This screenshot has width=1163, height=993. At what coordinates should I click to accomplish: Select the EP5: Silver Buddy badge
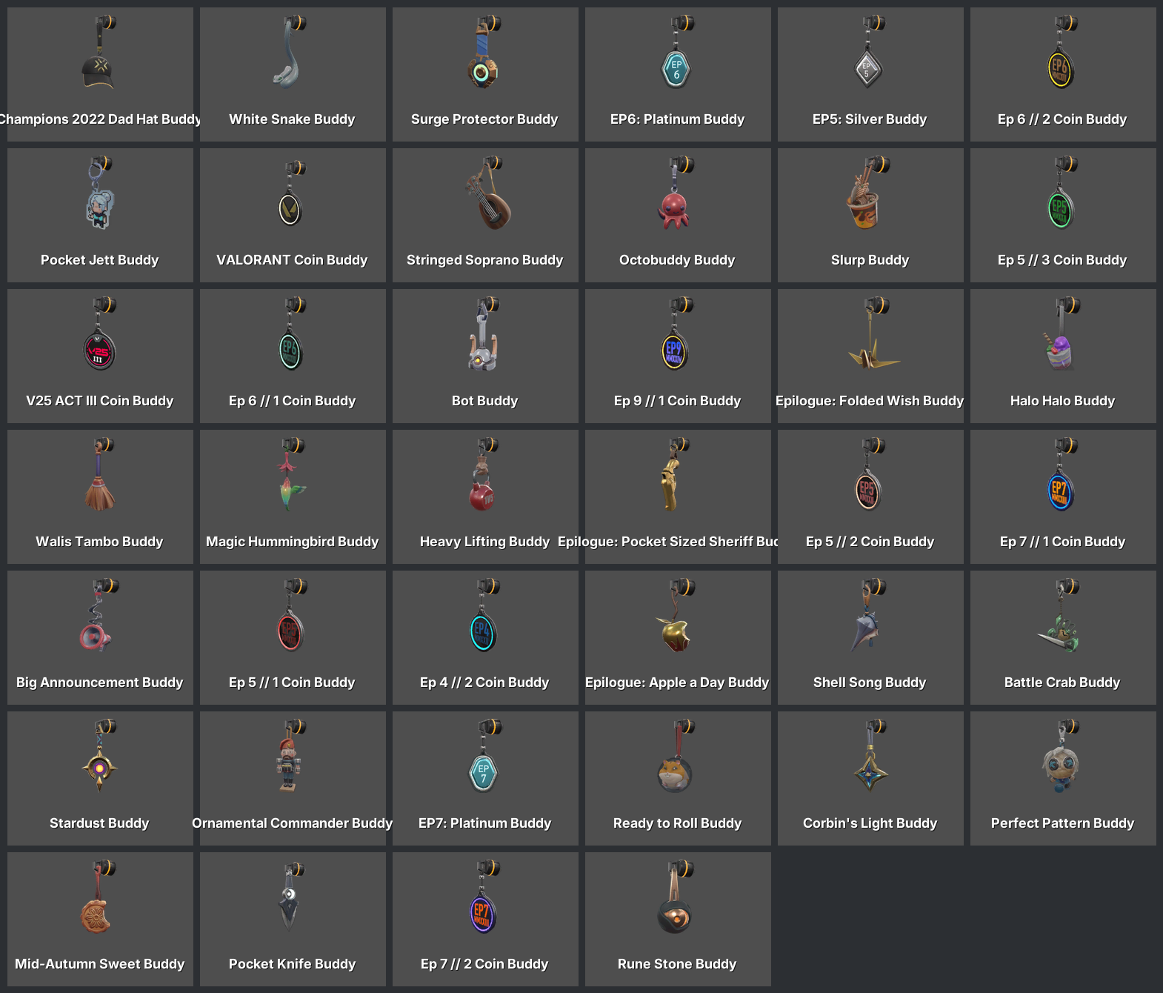pos(870,52)
